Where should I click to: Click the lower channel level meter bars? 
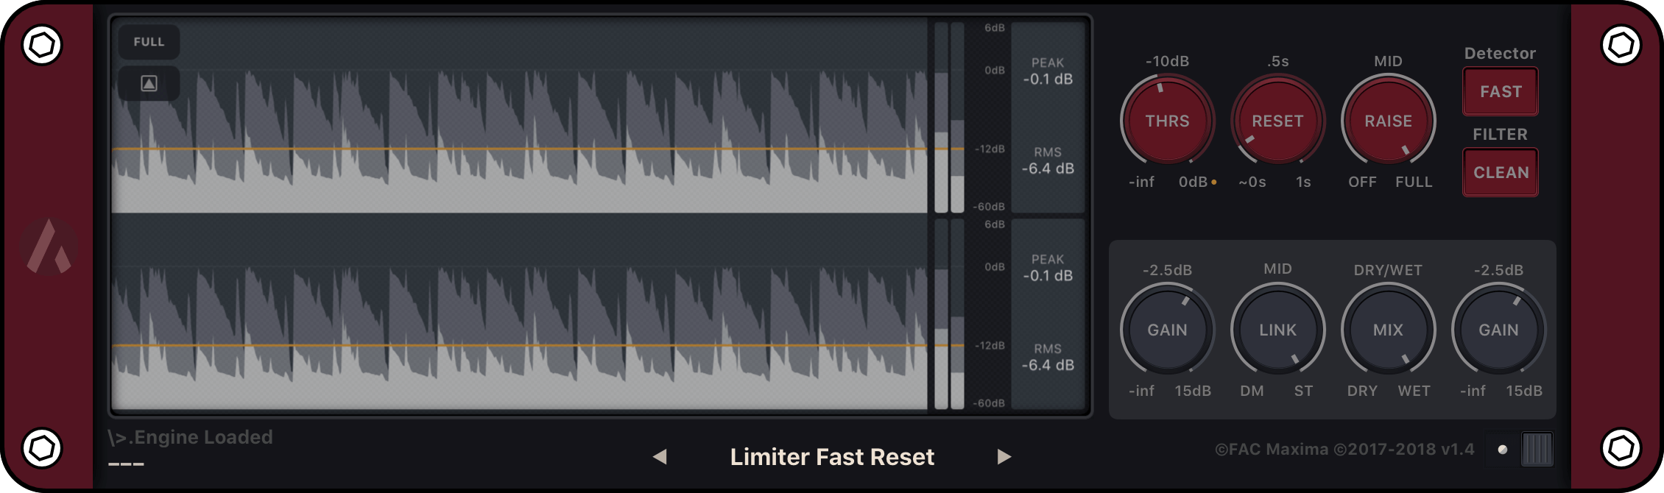pos(949,314)
